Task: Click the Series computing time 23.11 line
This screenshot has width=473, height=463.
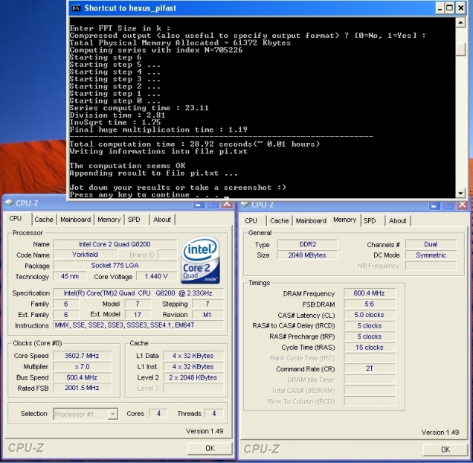Action: click(139, 108)
